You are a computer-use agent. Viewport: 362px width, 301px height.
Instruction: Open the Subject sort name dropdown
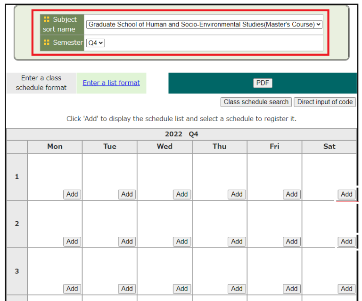click(204, 24)
